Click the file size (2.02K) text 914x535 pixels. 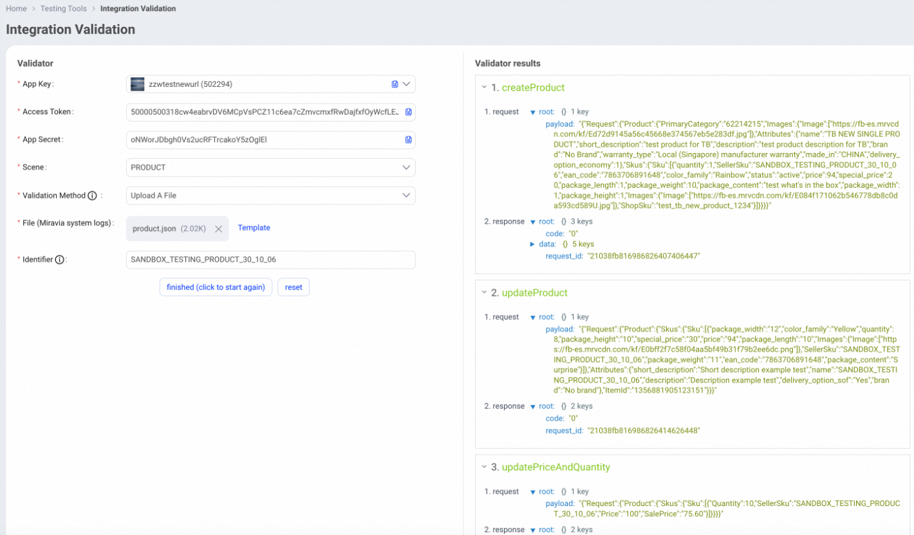pos(194,228)
